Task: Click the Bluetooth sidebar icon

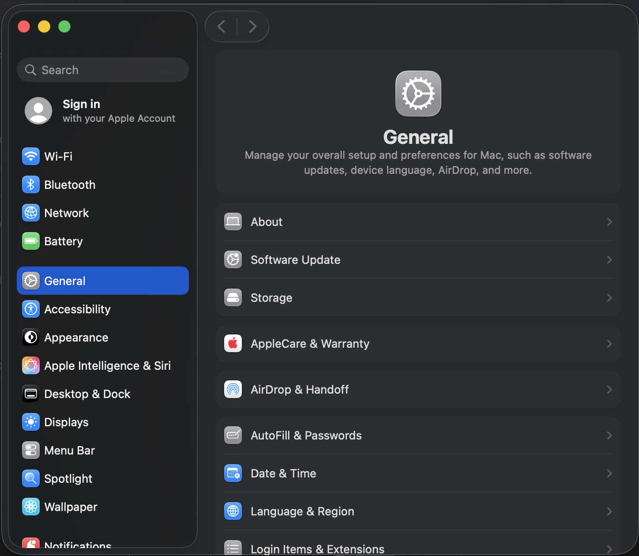Action: coord(31,184)
